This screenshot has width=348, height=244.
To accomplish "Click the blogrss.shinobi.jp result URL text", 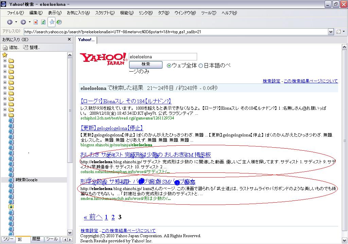I will click(x=116, y=145).
